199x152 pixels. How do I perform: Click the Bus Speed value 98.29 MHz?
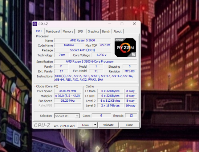[68, 101]
